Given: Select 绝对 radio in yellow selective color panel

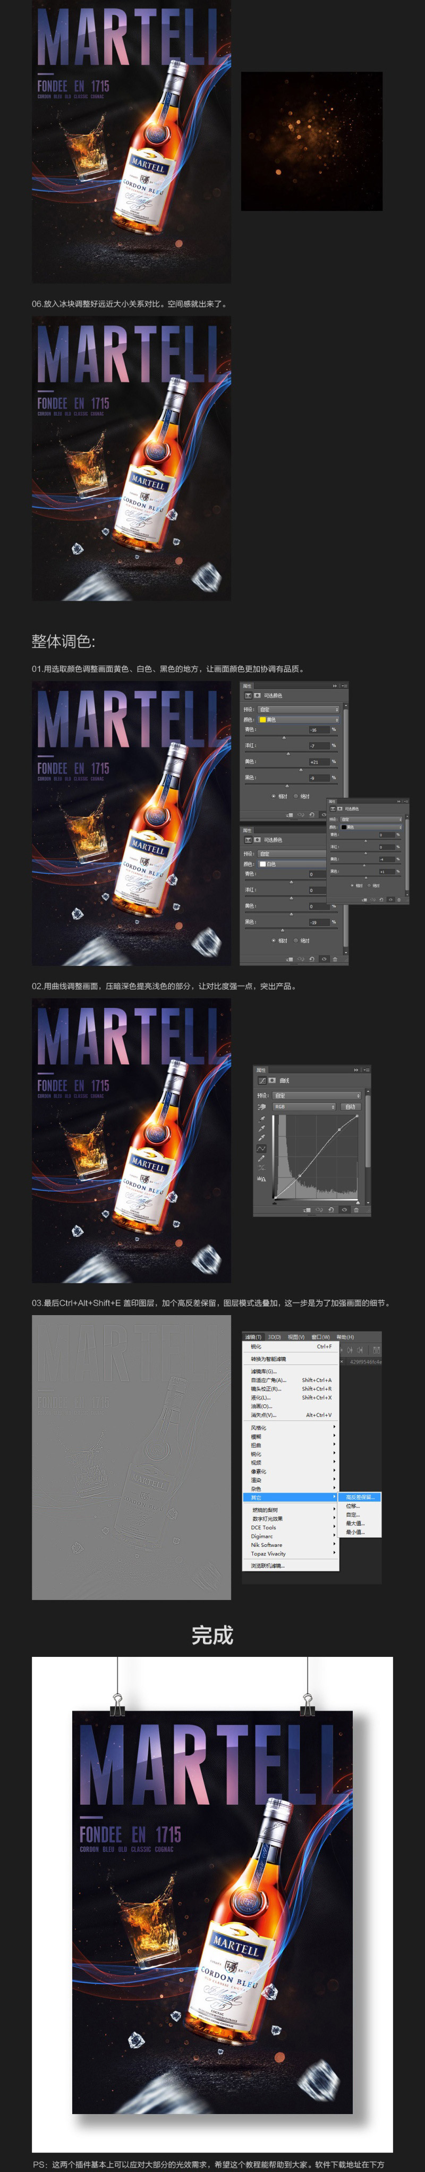Looking at the screenshot, I should click(295, 796).
